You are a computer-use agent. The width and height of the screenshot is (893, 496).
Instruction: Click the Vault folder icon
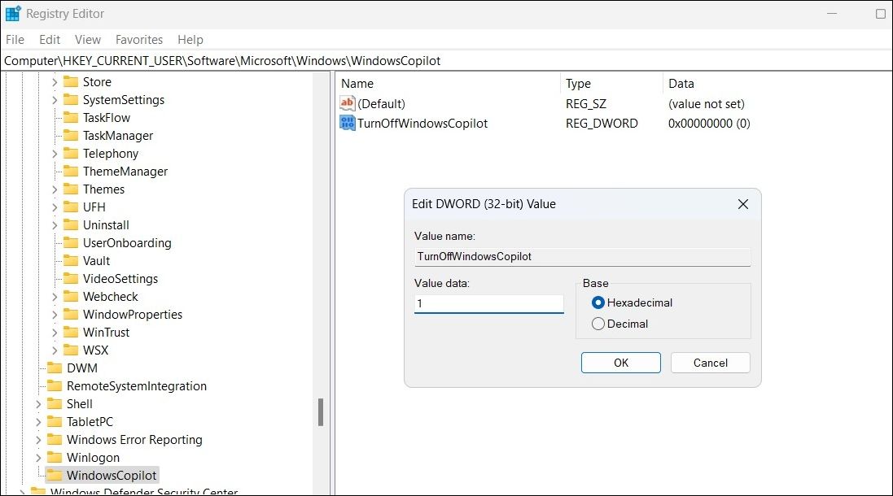click(x=72, y=260)
